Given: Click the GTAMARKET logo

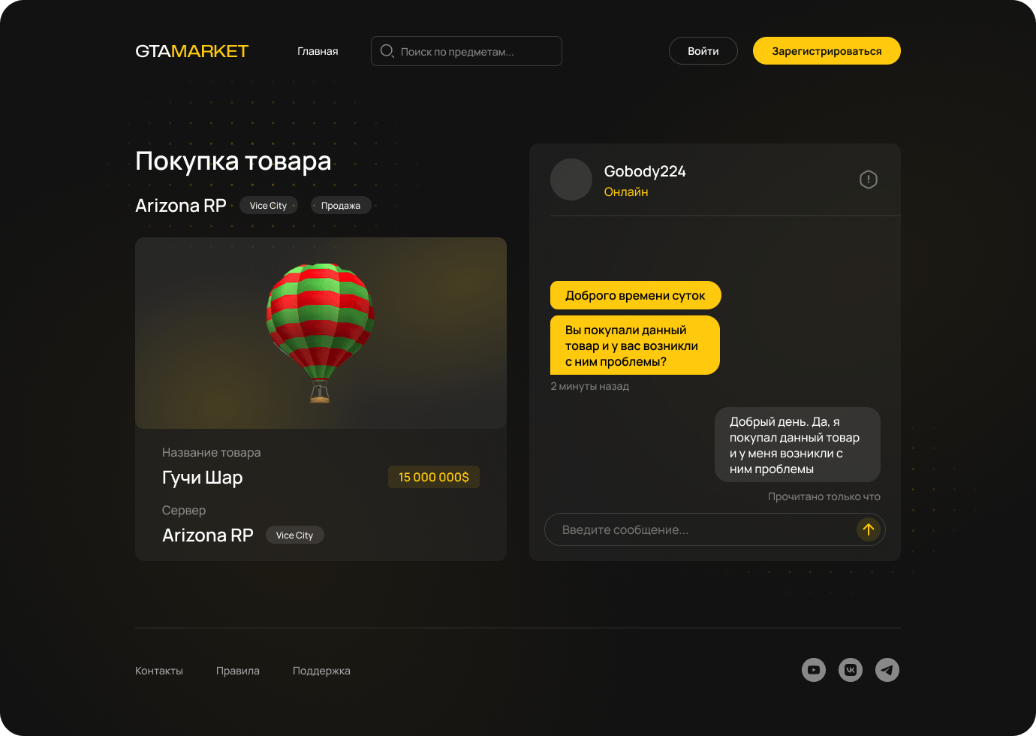Looking at the screenshot, I should click(191, 51).
